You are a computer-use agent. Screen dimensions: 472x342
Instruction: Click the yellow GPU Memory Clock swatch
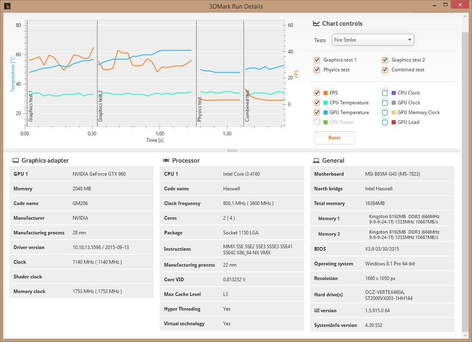pos(393,113)
